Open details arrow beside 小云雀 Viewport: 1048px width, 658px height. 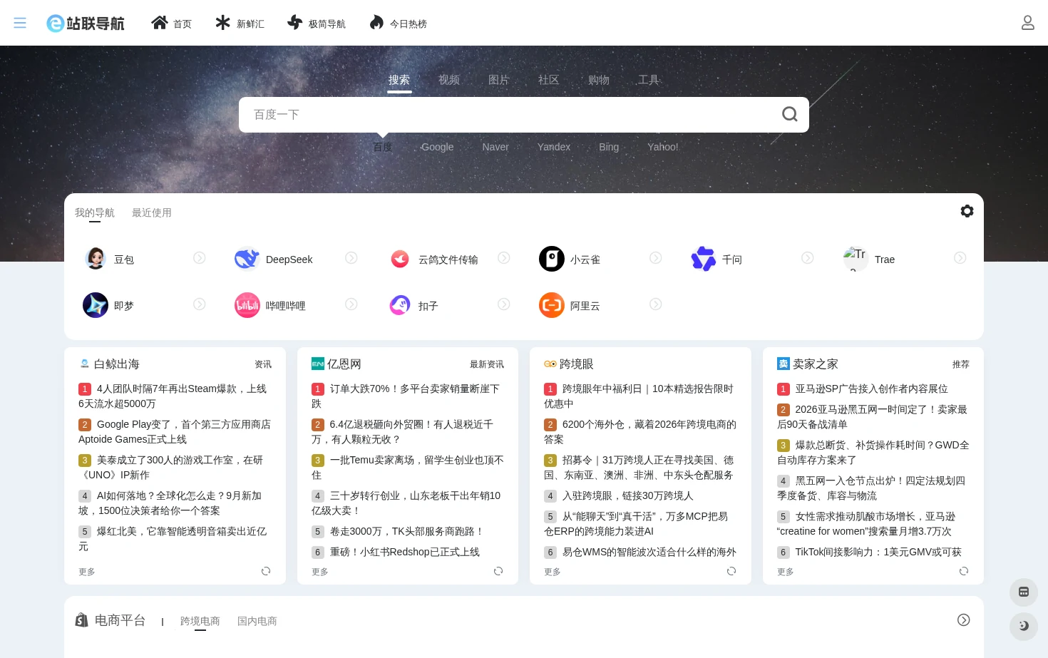coord(656,257)
